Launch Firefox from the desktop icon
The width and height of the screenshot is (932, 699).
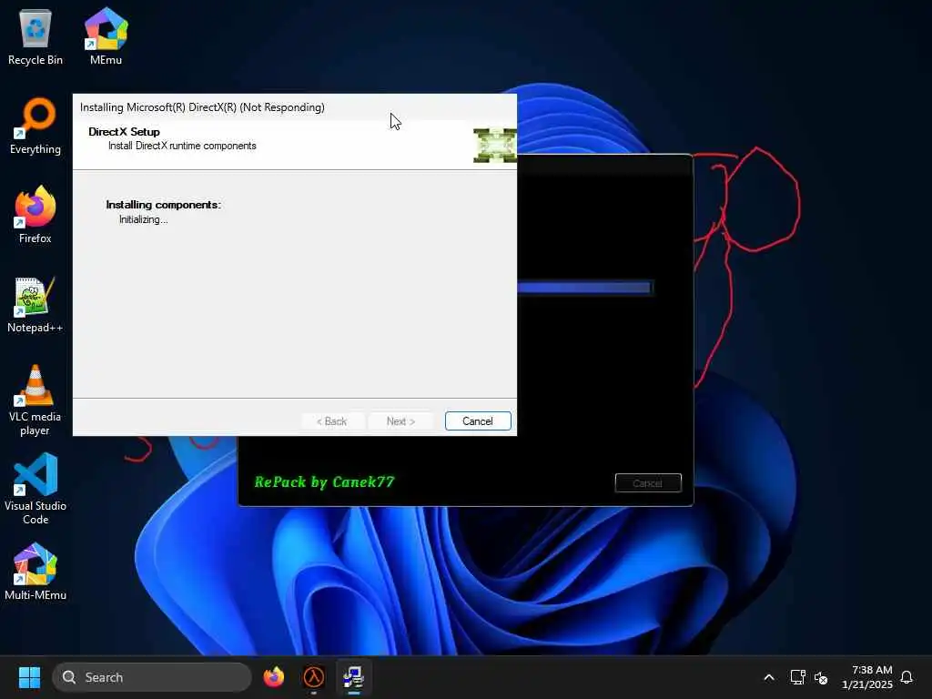[35, 215]
